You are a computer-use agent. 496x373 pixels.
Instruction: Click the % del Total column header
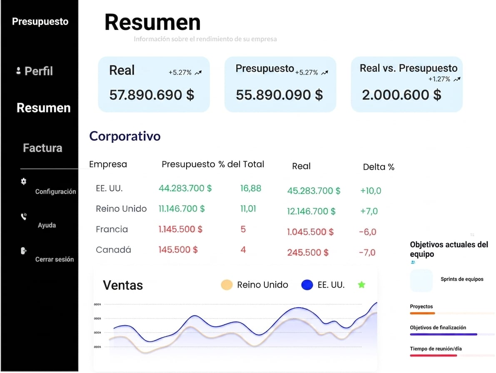pyautogui.click(x=242, y=164)
